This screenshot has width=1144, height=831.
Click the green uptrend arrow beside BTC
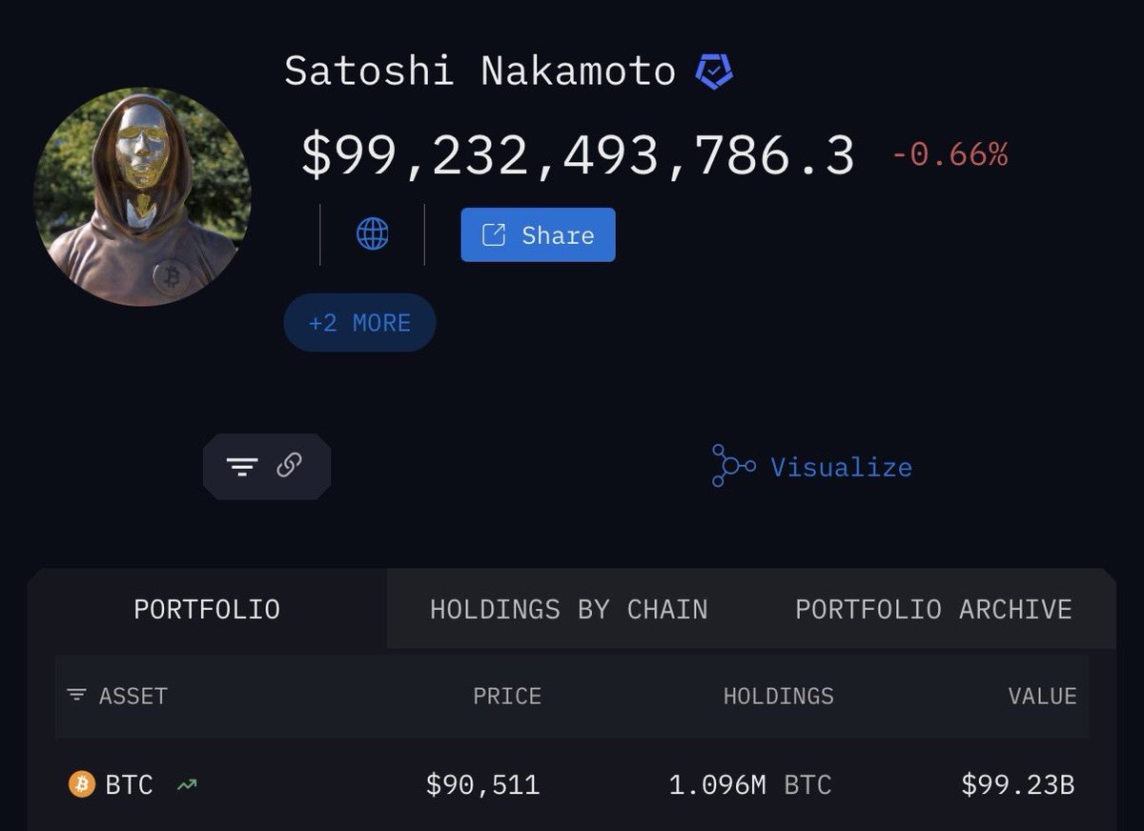(187, 785)
